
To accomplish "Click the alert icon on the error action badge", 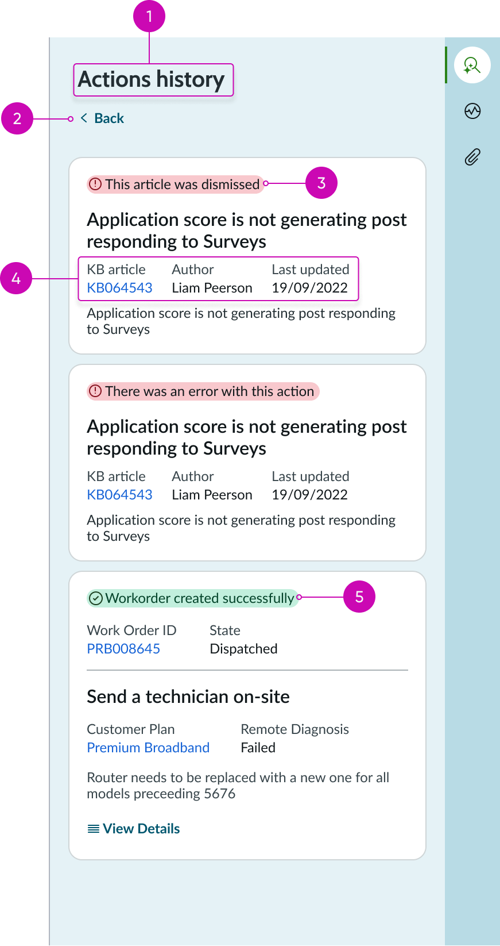I will point(95,391).
